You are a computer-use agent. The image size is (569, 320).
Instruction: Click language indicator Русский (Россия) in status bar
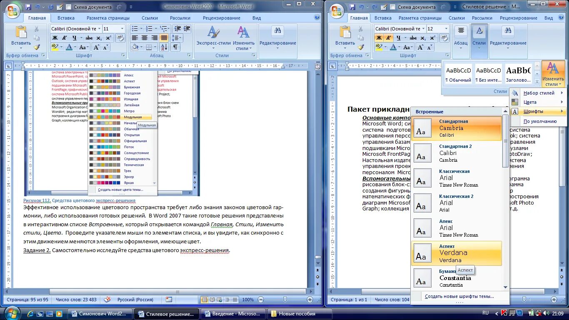[136, 300]
